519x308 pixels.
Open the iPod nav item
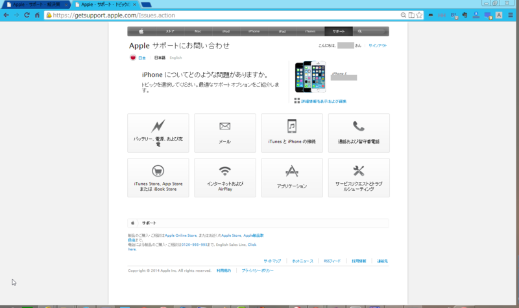226,31
